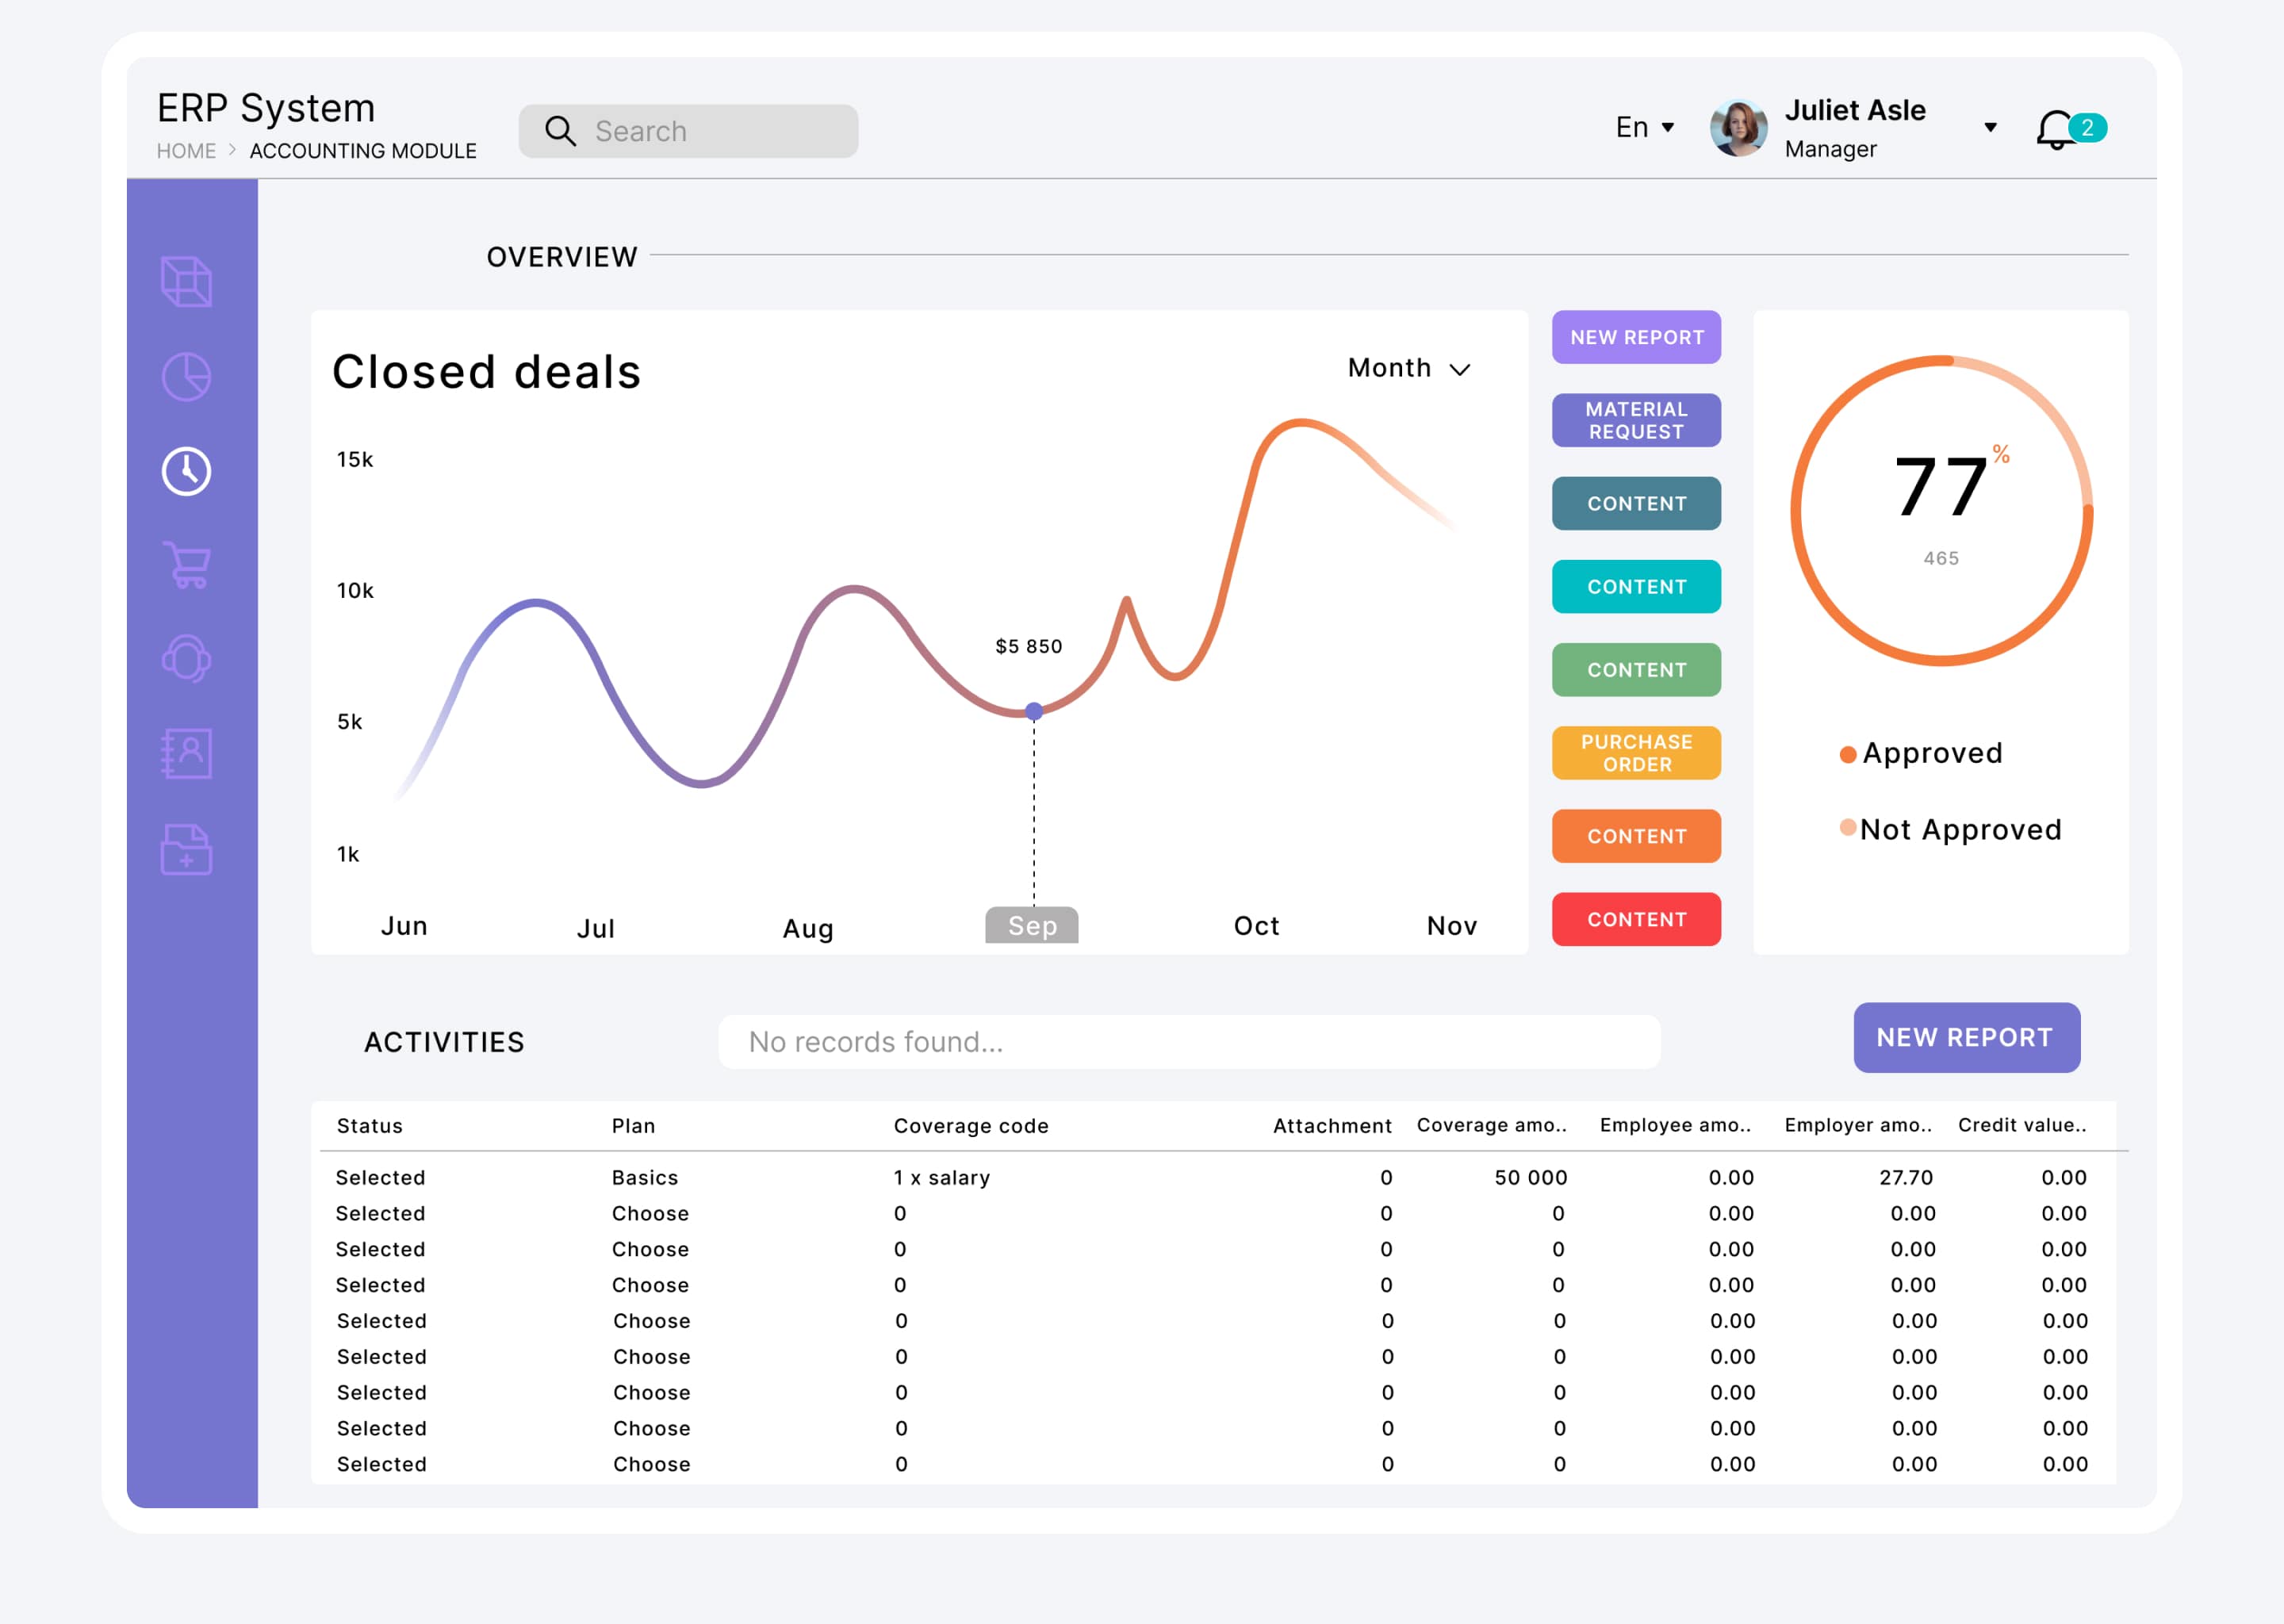Image resolution: width=2284 pixels, height=1624 pixels.
Task: Click the No records found input field
Action: [x=1188, y=1042]
